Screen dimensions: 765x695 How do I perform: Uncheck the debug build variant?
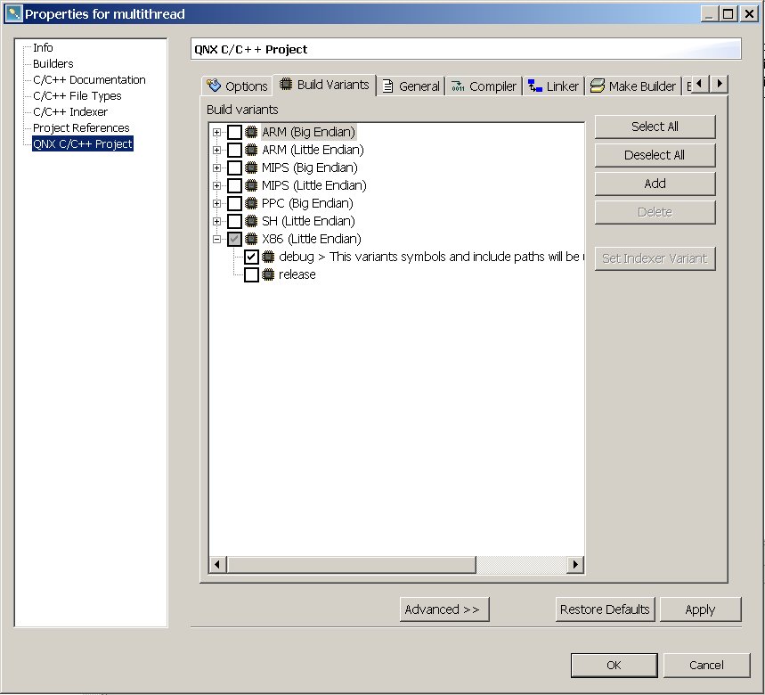pyautogui.click(x=251, y=257)
